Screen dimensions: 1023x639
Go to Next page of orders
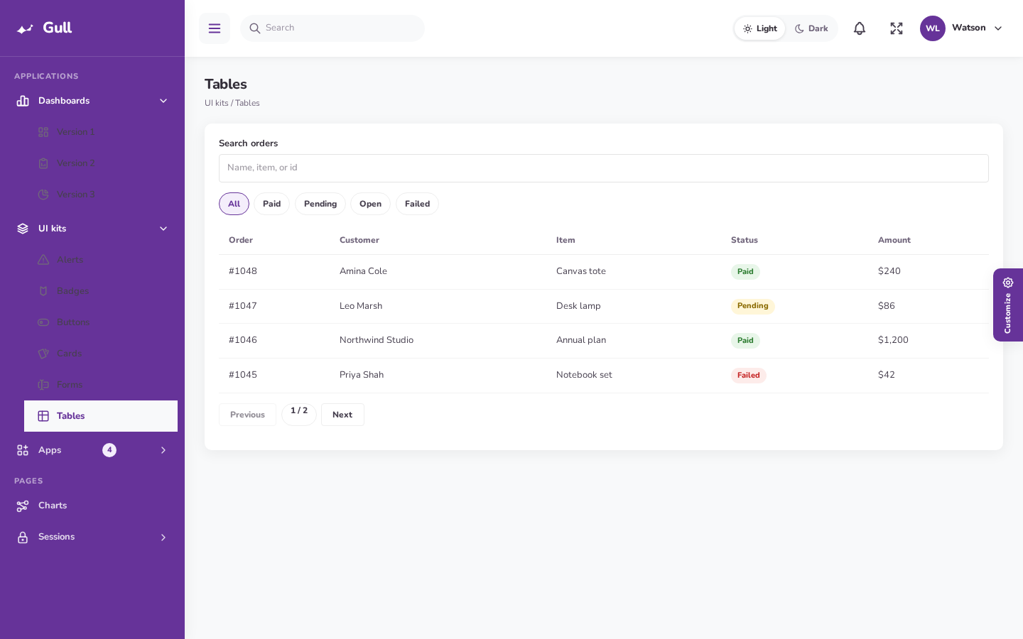click(x=342, y=415)
